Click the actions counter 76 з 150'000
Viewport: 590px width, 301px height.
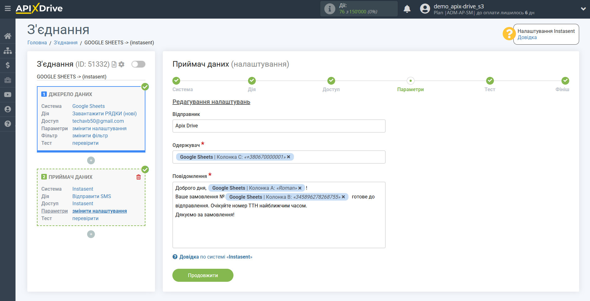(358, 12)
